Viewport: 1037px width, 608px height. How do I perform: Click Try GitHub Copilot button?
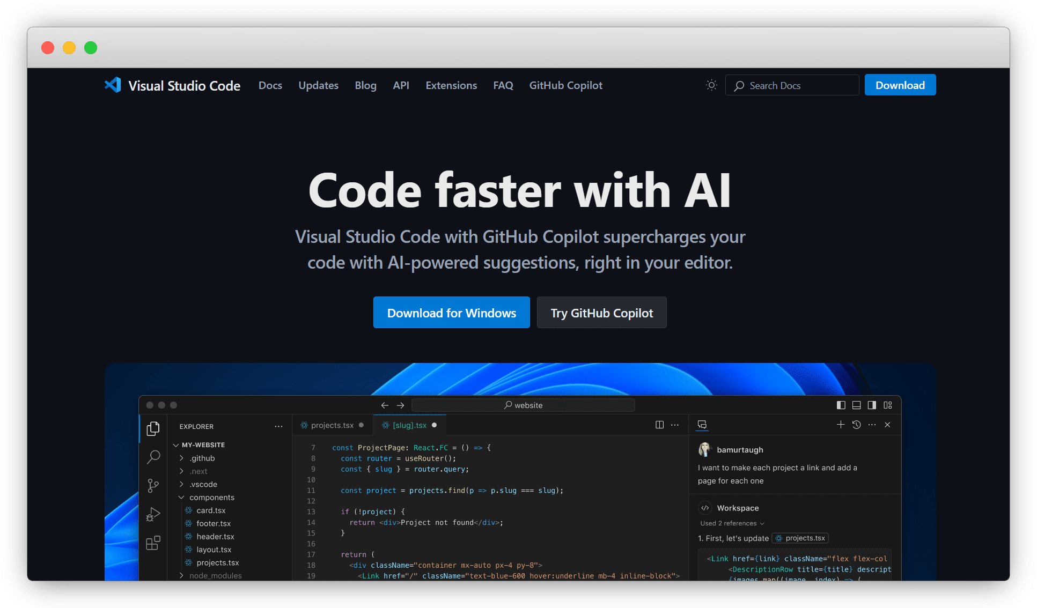point(601,313)
